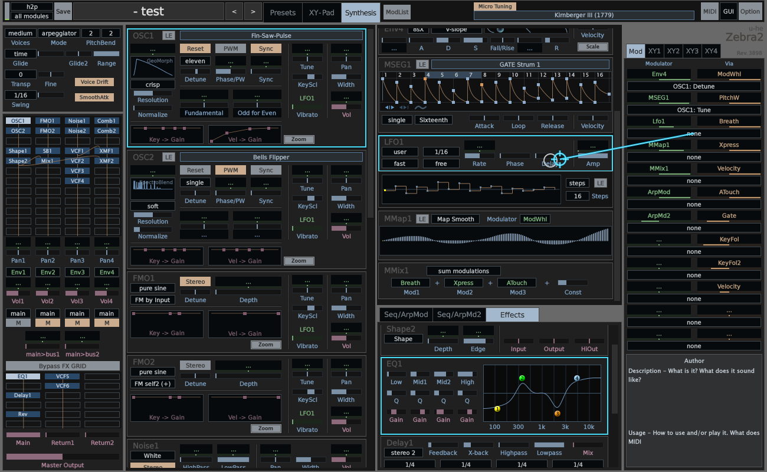Select the Effects tab
Viewport: 767px width, 472px height.
pos(512,314)
